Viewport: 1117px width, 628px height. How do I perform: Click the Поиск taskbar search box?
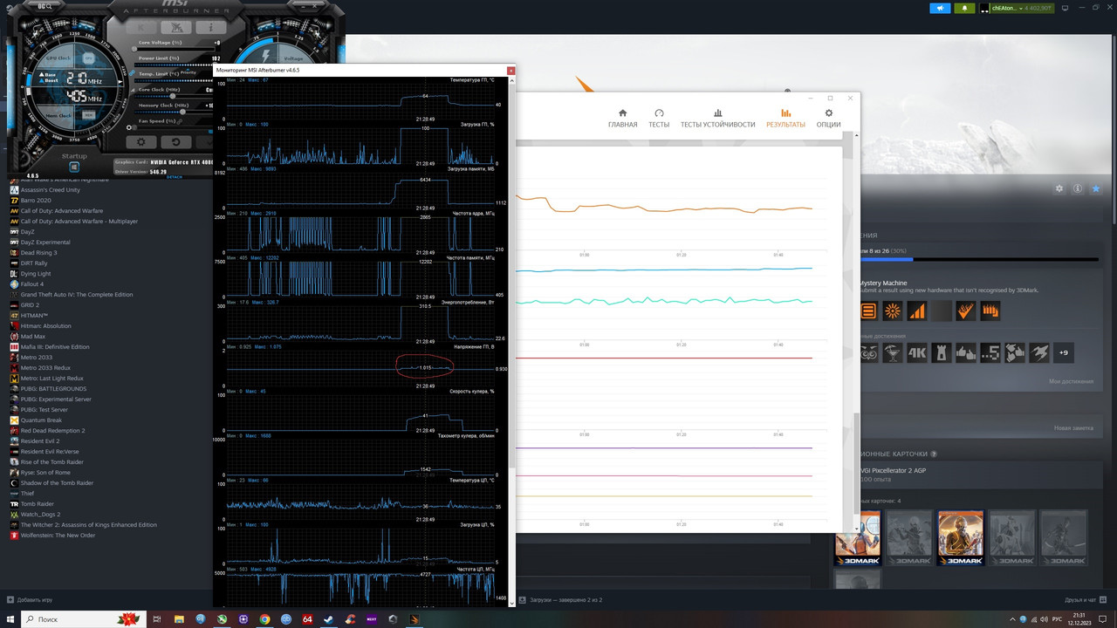tap(84, 619)
